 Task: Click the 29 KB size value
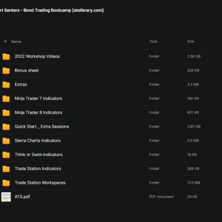coord(192,197)
